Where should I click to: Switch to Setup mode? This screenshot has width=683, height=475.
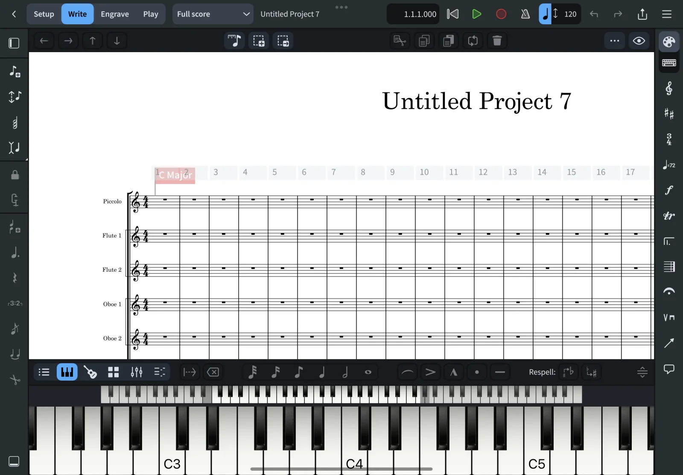click(44, 14)
